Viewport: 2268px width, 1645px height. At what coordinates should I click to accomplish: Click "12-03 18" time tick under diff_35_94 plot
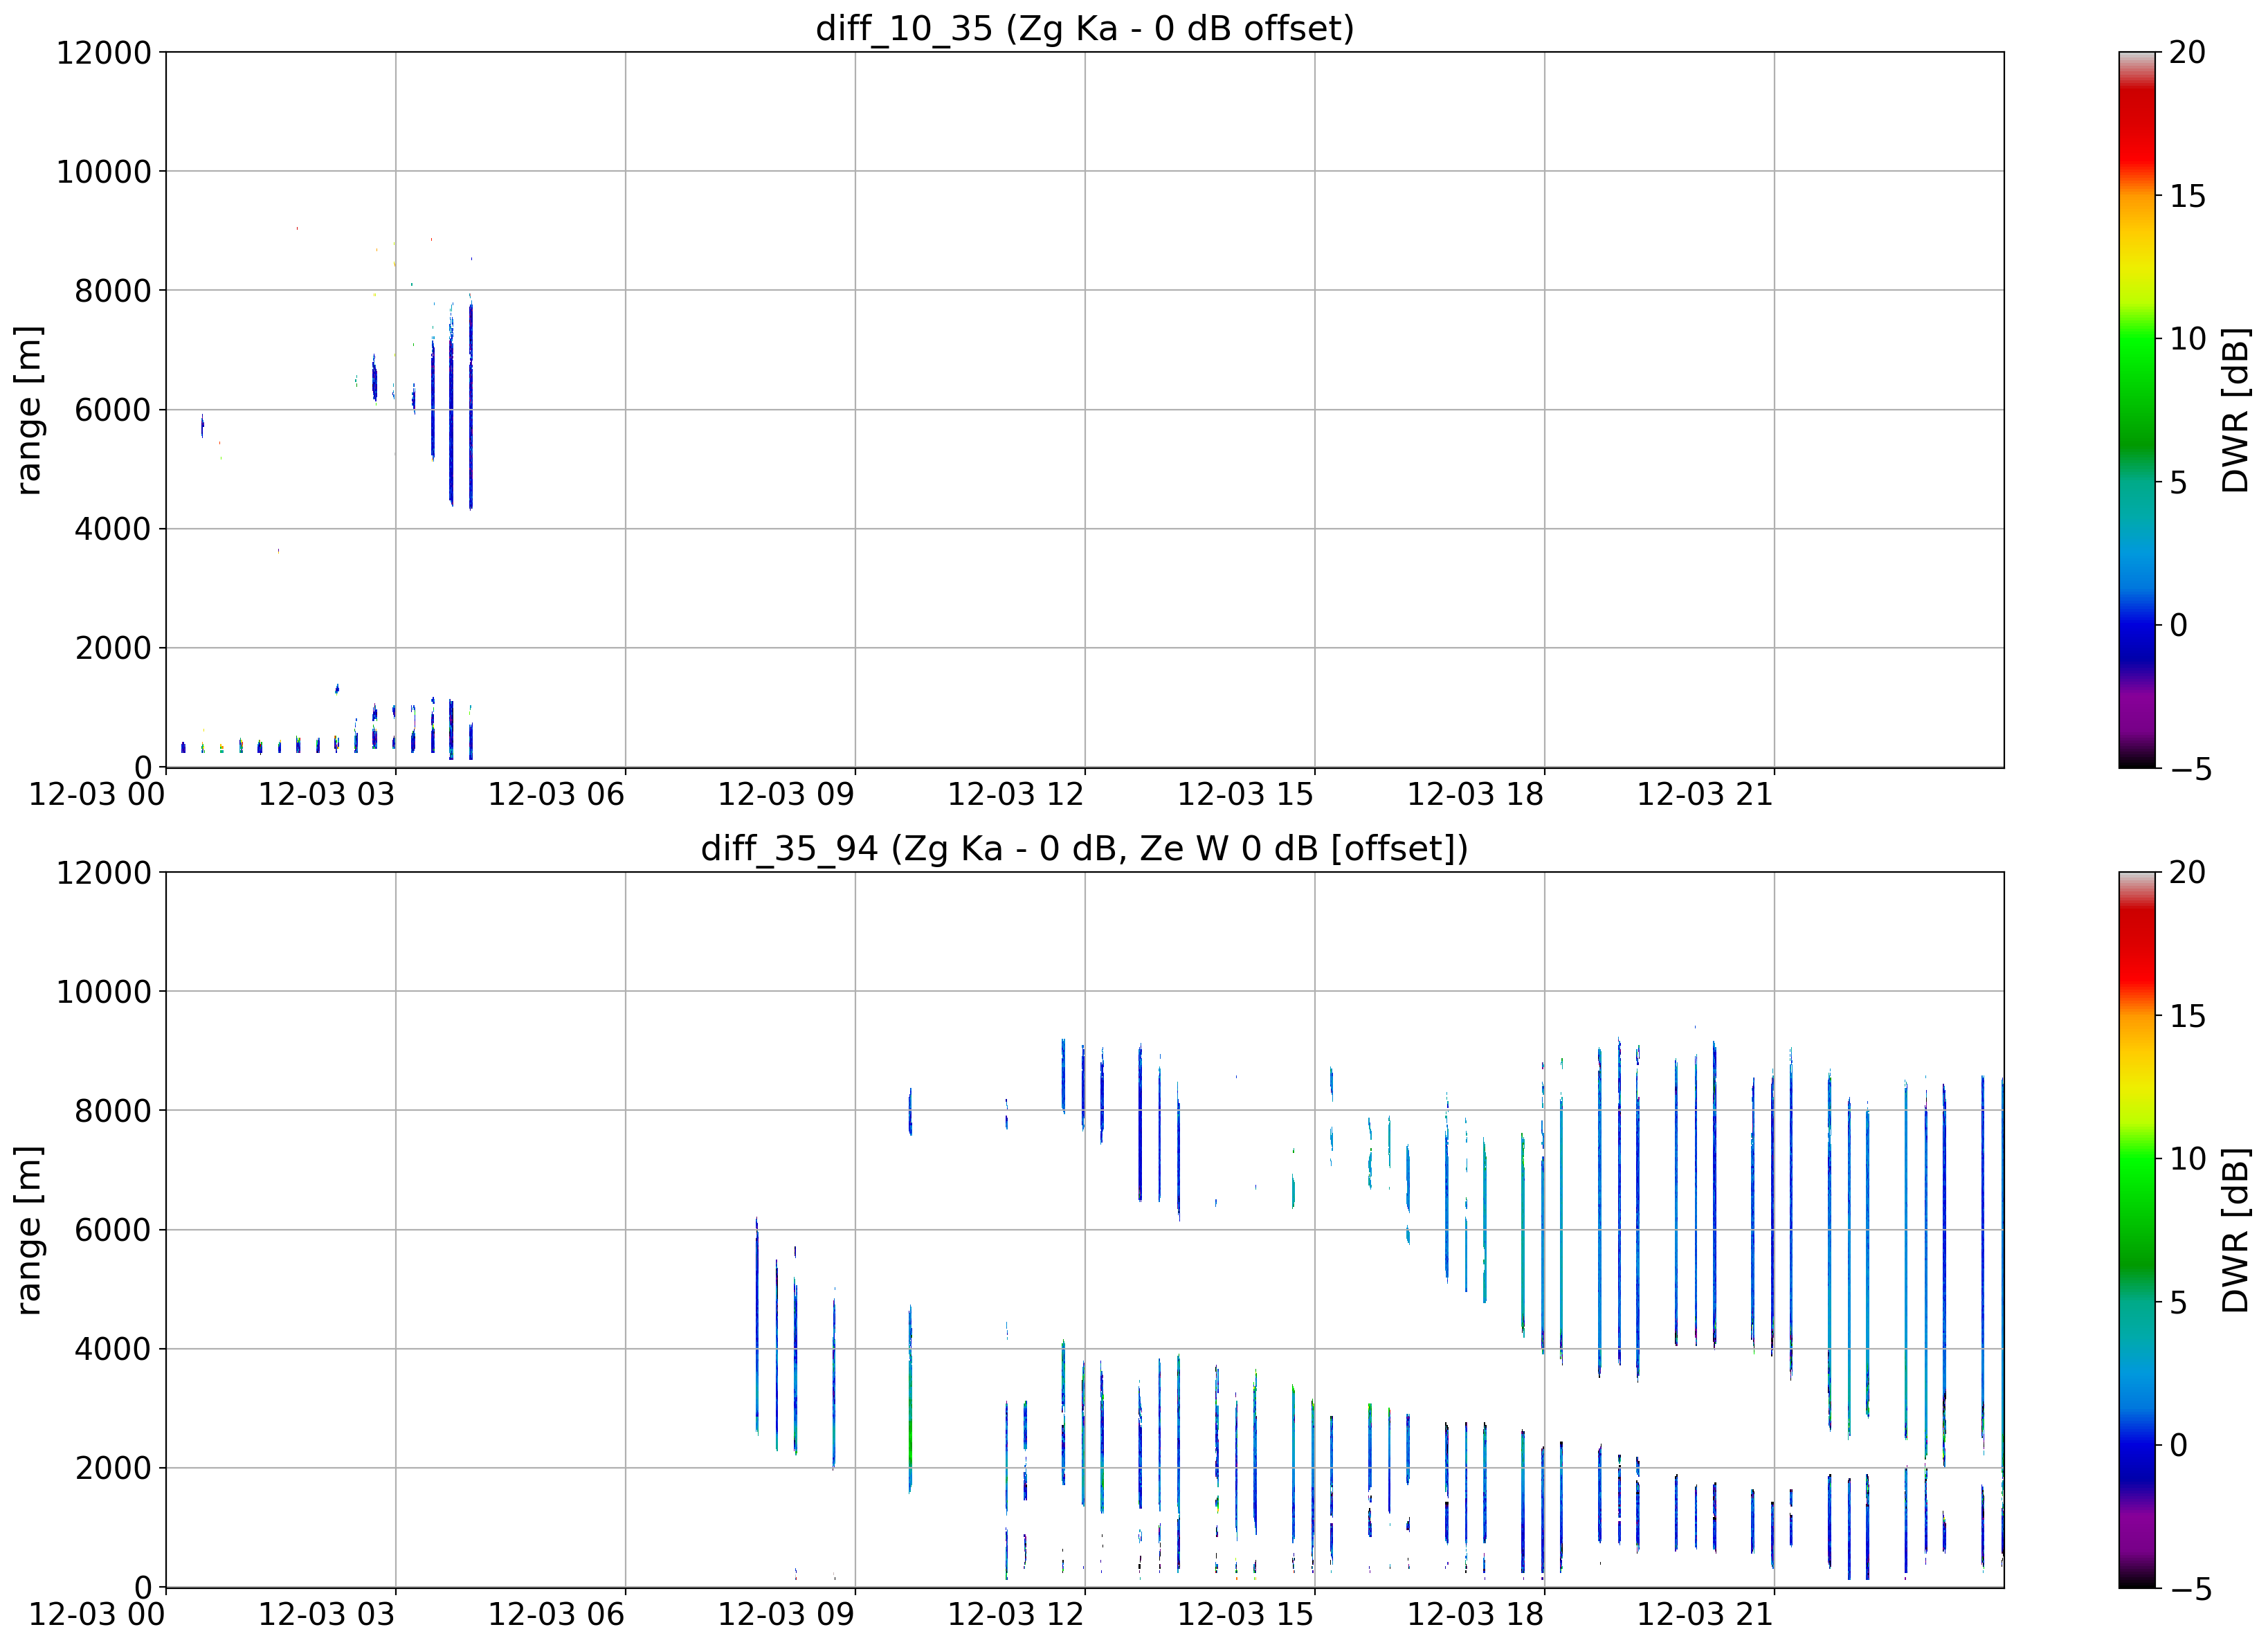tap(1475, 1615)
